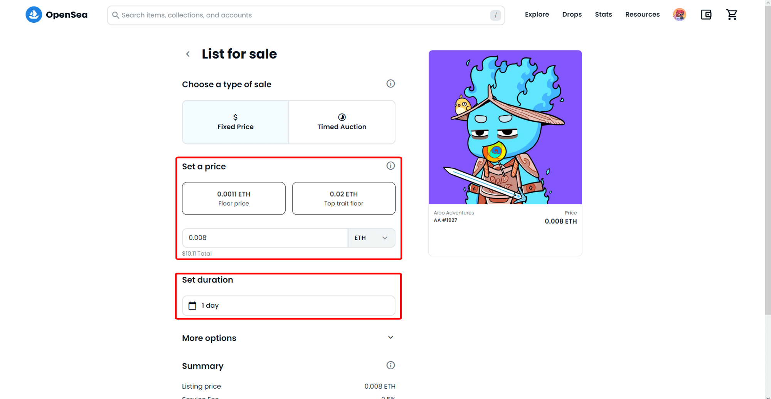Open the Explore menu
This screenshot has width=771, height=399.
click(537, 15)
